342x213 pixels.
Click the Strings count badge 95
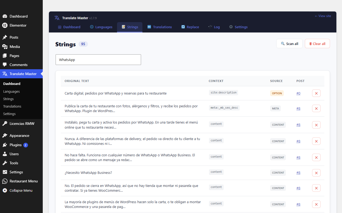[83, 44]
